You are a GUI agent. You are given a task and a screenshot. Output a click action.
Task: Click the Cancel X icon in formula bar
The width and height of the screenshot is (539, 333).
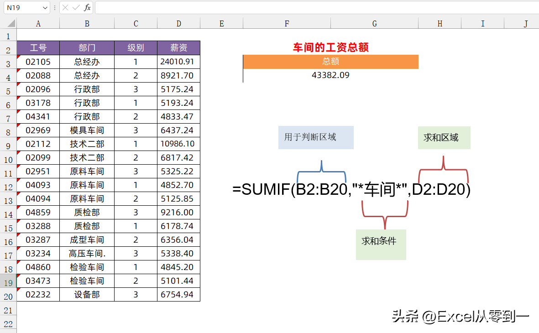(66, 8)
